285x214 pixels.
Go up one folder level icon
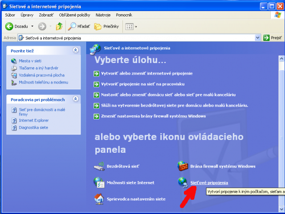59,27
